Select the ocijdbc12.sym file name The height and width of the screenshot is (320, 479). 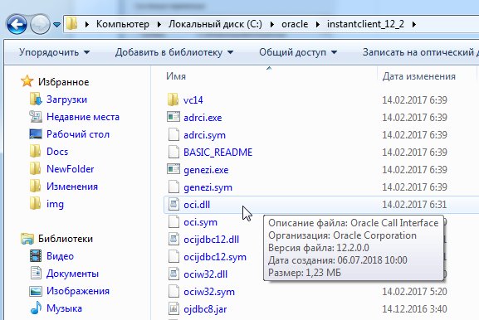(x=215, y=257)
